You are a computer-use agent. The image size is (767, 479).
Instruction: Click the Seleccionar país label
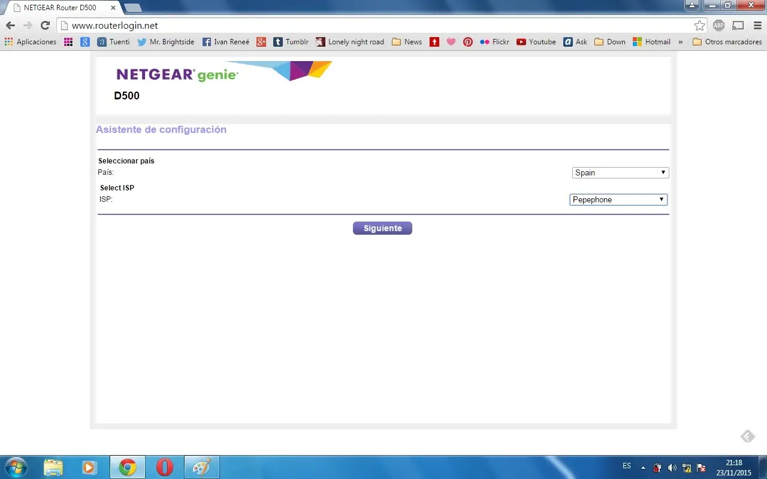126,161
